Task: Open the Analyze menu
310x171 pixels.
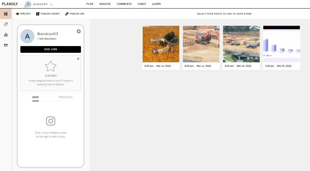Action: [105, 4]
